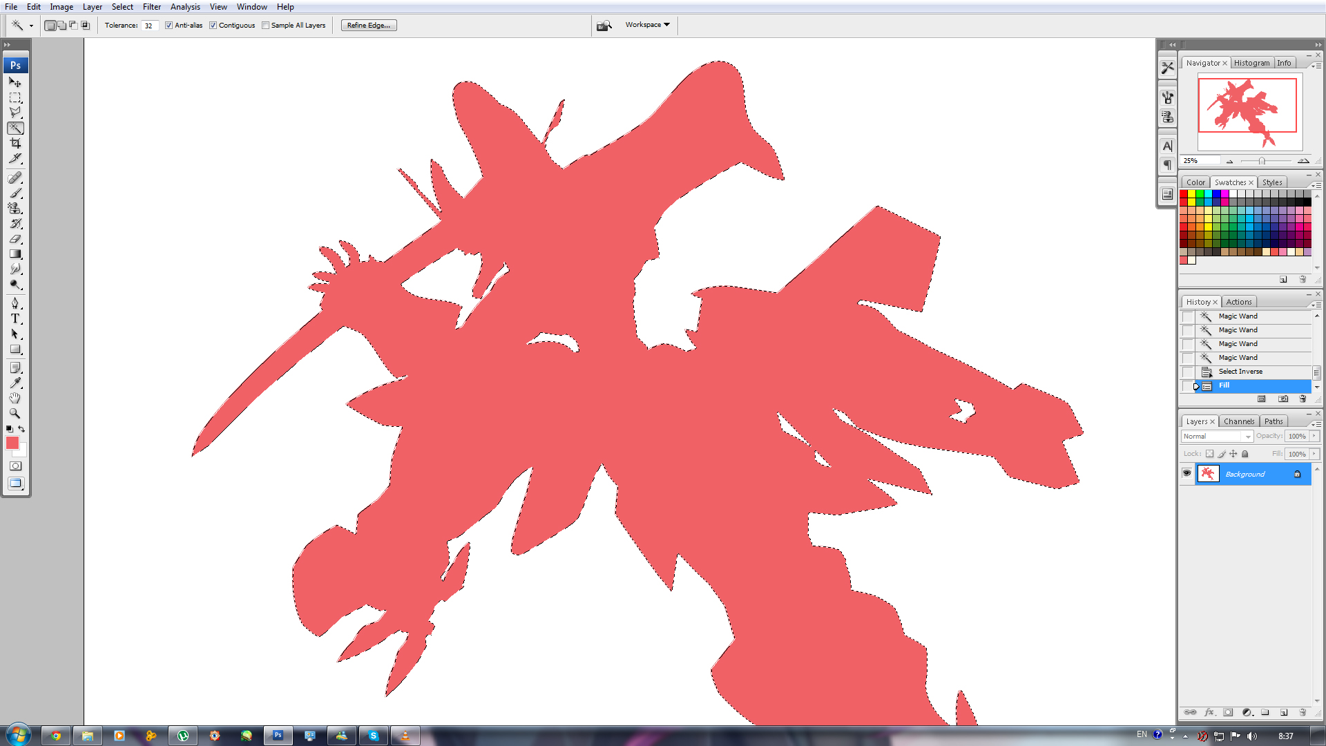1326x746 pixels.
Task: Select the Gradient tool
Action: click(x=15, y=254)
